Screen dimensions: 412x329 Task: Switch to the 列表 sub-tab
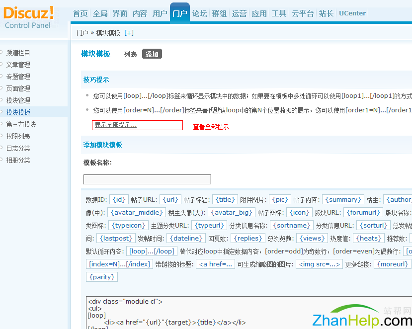coord(130,54)
